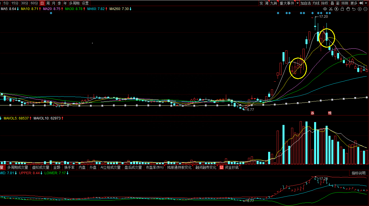The image size is (369, 206).
Task: Zoom in with the plus icon
Action: pos(360,9)
